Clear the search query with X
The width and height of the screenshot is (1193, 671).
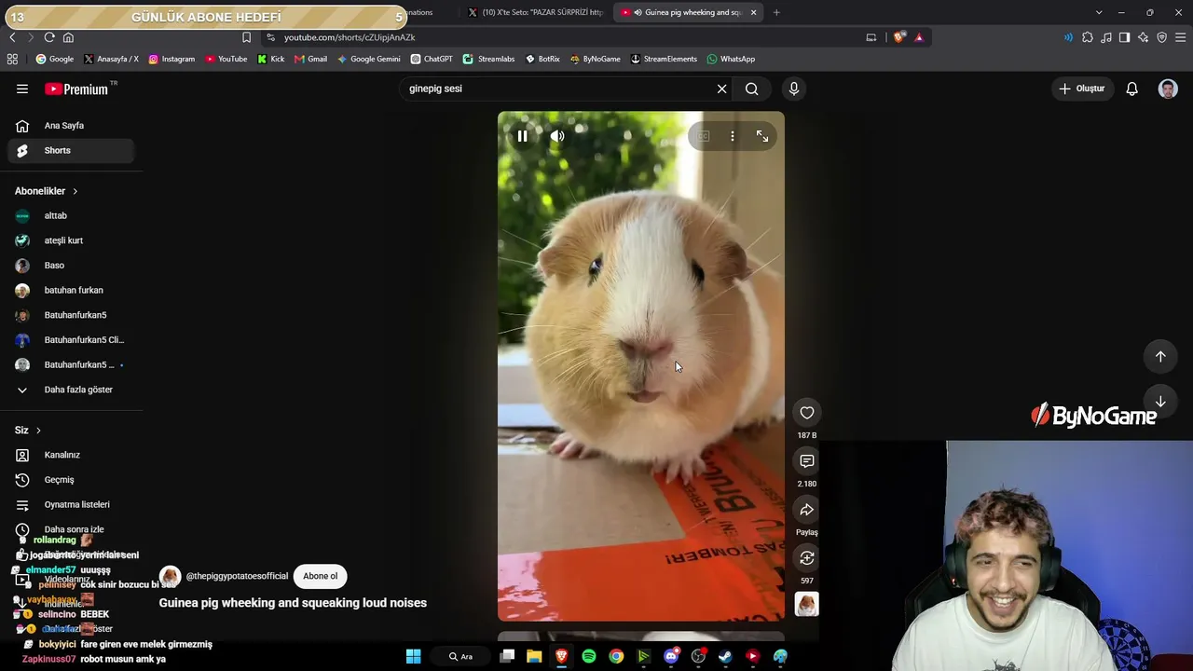coord(721,89)
